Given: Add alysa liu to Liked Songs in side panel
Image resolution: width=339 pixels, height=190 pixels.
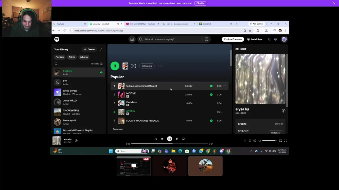Looking at the screenshot, I should pyautogui.click(x=283, y=111).
